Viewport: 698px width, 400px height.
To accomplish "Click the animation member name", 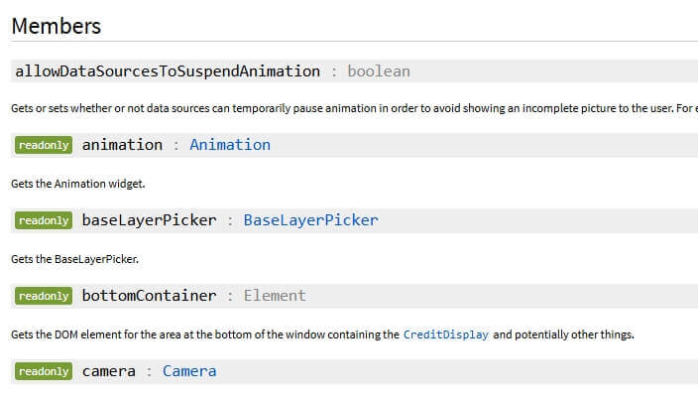I will 122,145.
